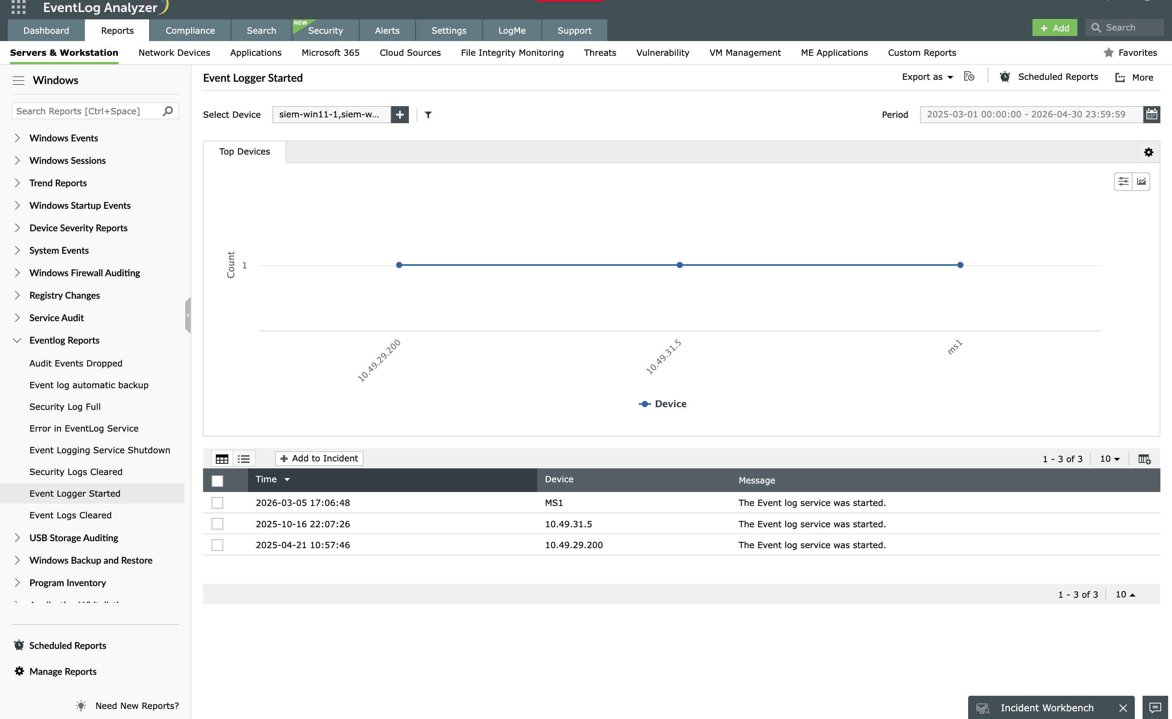Click the 10.49.31.5 data point on chart

coord(680,265)
